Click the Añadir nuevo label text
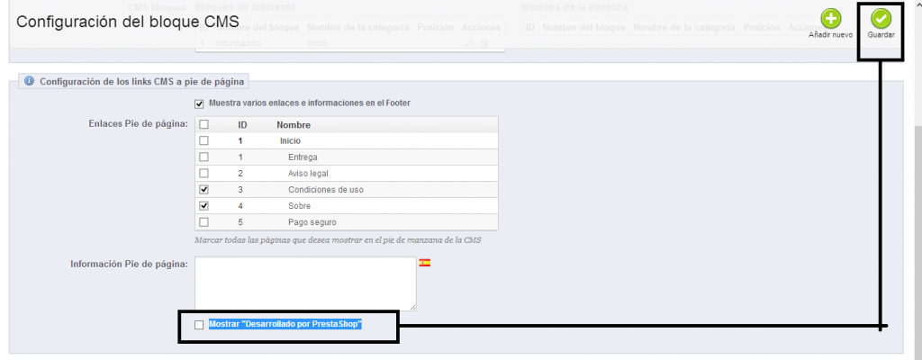 [830, 35]
